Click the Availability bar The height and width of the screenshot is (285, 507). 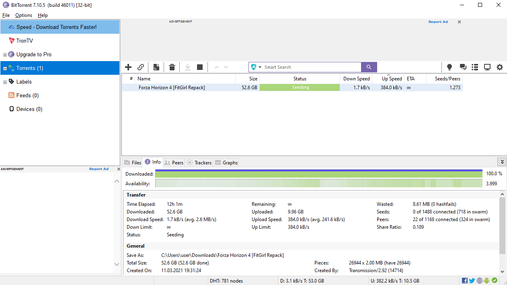(319, 183)
